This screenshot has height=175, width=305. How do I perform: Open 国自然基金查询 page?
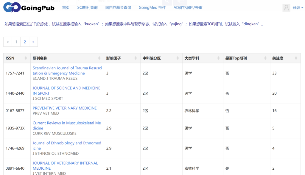(x=118, y=7)
